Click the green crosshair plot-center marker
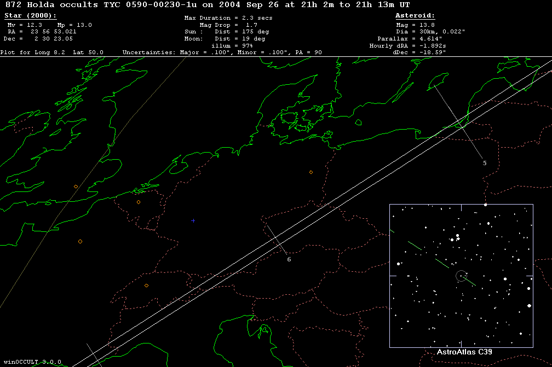Image resolution: width=552 pixels, height=367 pixels. [193, 220]
